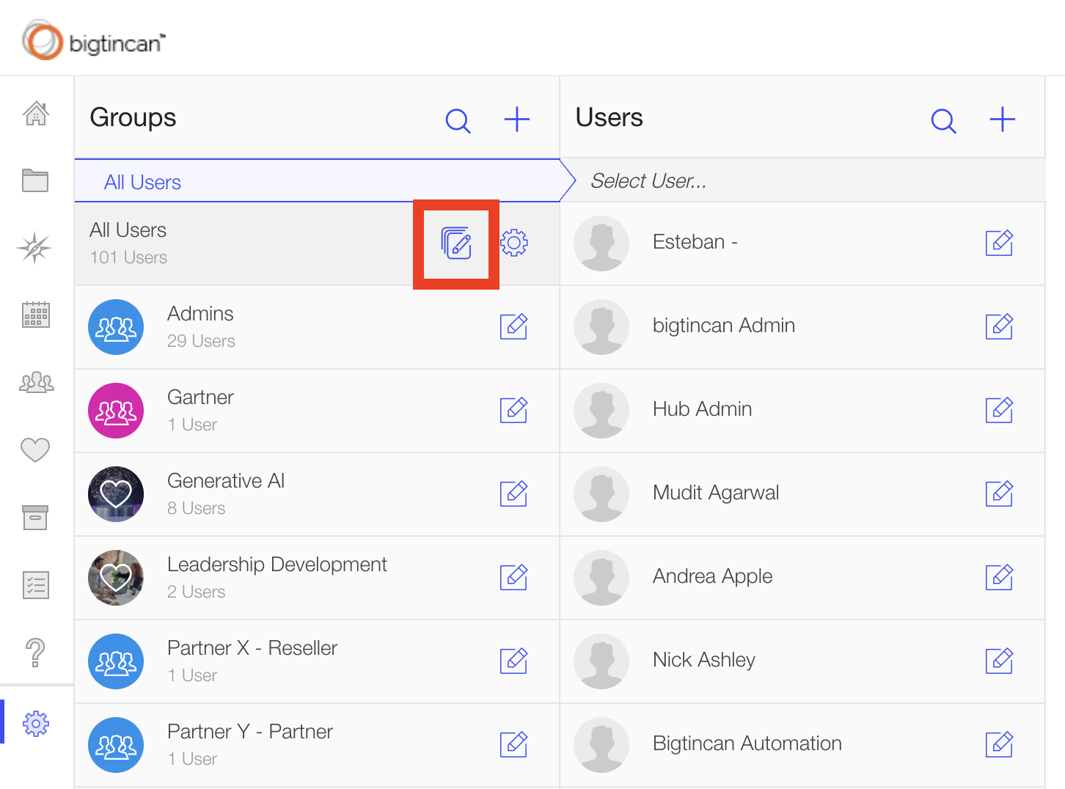Open search in the Groups panel

click(x=458, y=120)
